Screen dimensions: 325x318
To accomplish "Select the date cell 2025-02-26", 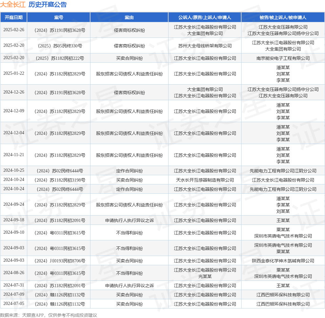I will tap(14, 30).
